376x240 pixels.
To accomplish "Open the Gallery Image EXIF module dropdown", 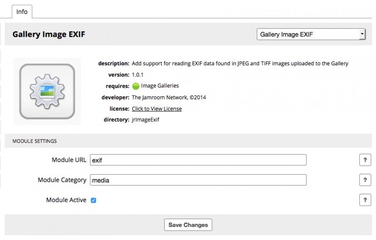I will [311, 34].
